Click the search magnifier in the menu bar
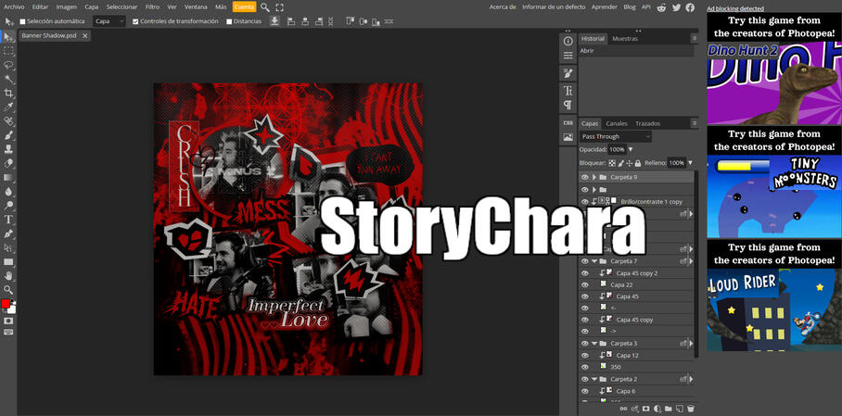Screen dimensions: 842x416 (x=265, y=6)
